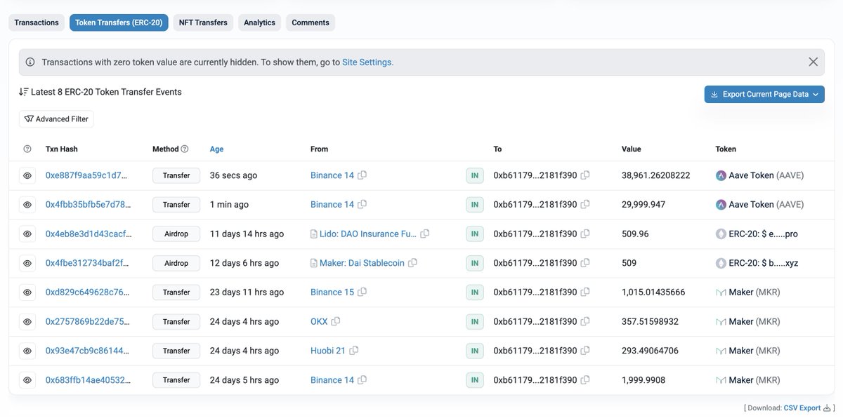This screenshot has height=418, width=843.
Task: Preview transaction 0x4fbb35bfb5e7d78 with eye icon
Action: (27, 205)
